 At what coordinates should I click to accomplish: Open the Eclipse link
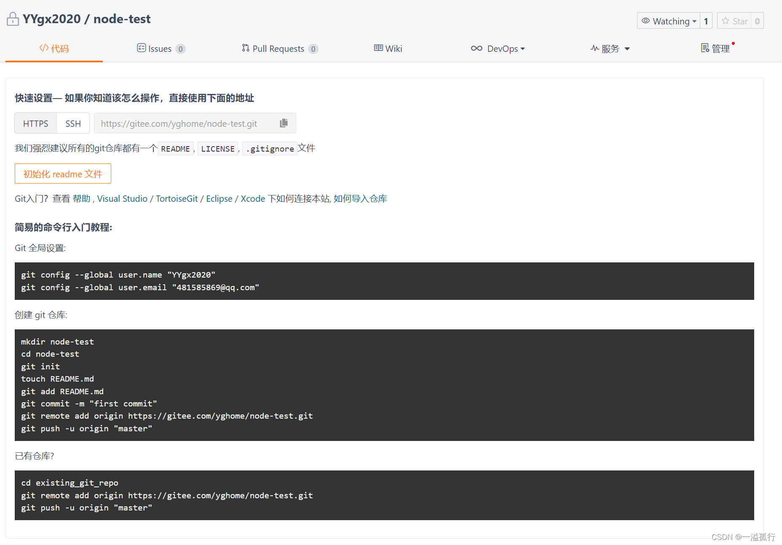219,198
